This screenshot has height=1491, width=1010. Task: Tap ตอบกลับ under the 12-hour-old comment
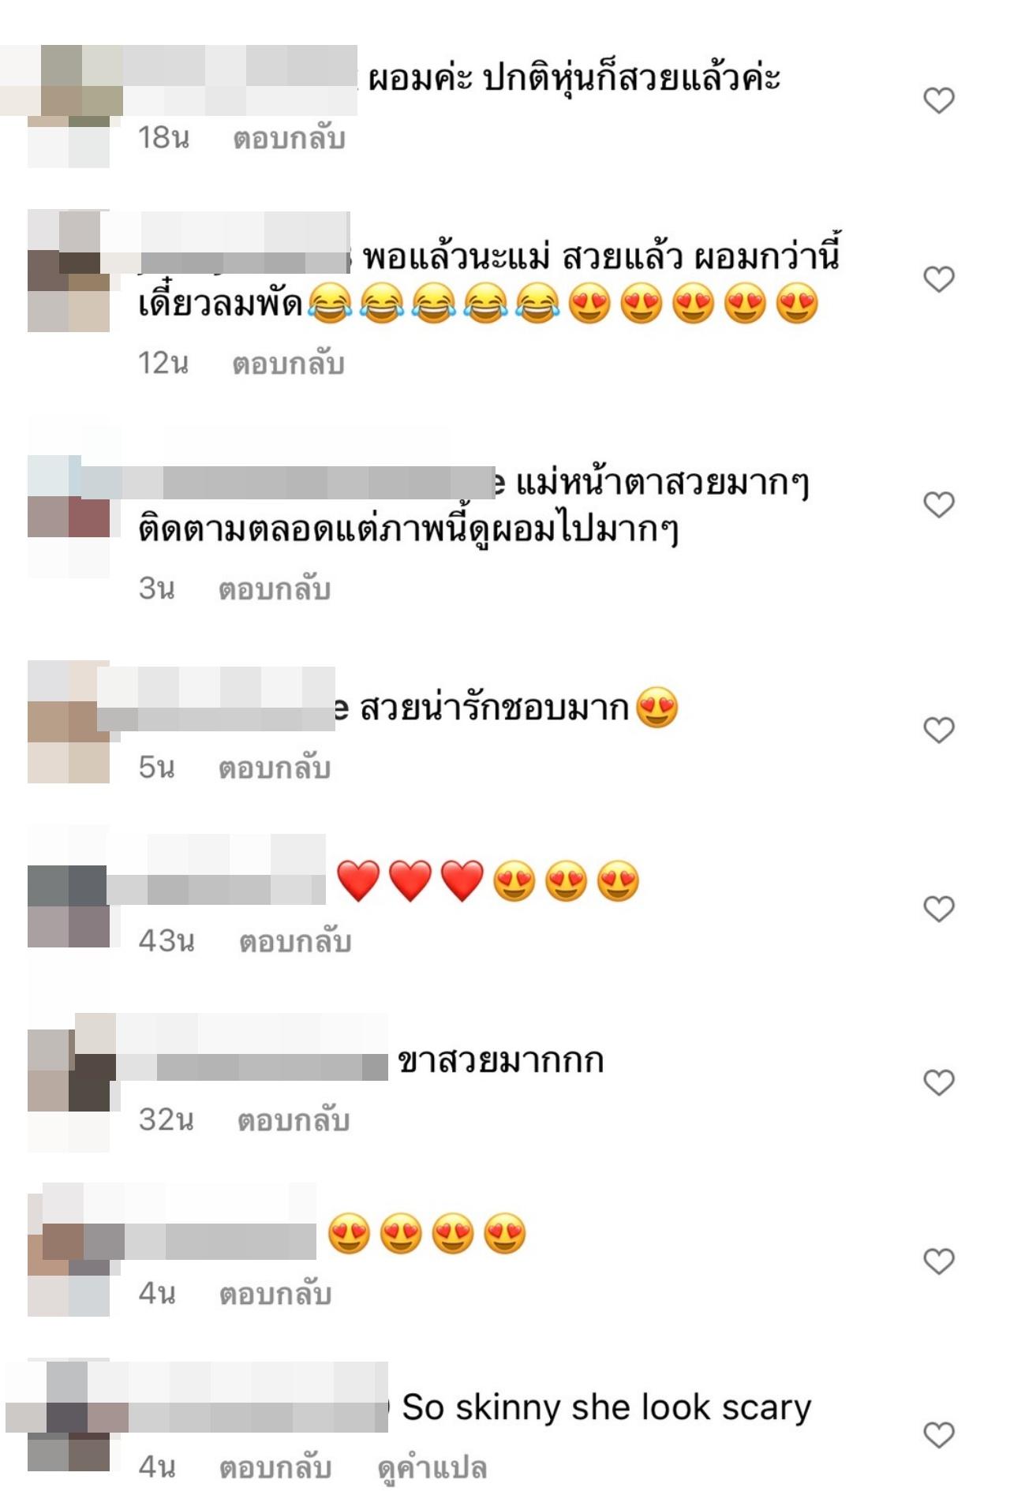(x=289, y=364)
